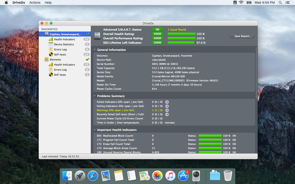Open Safari from the Dock
This screenshot has height=184, width=295.
[x=93, y=176]
